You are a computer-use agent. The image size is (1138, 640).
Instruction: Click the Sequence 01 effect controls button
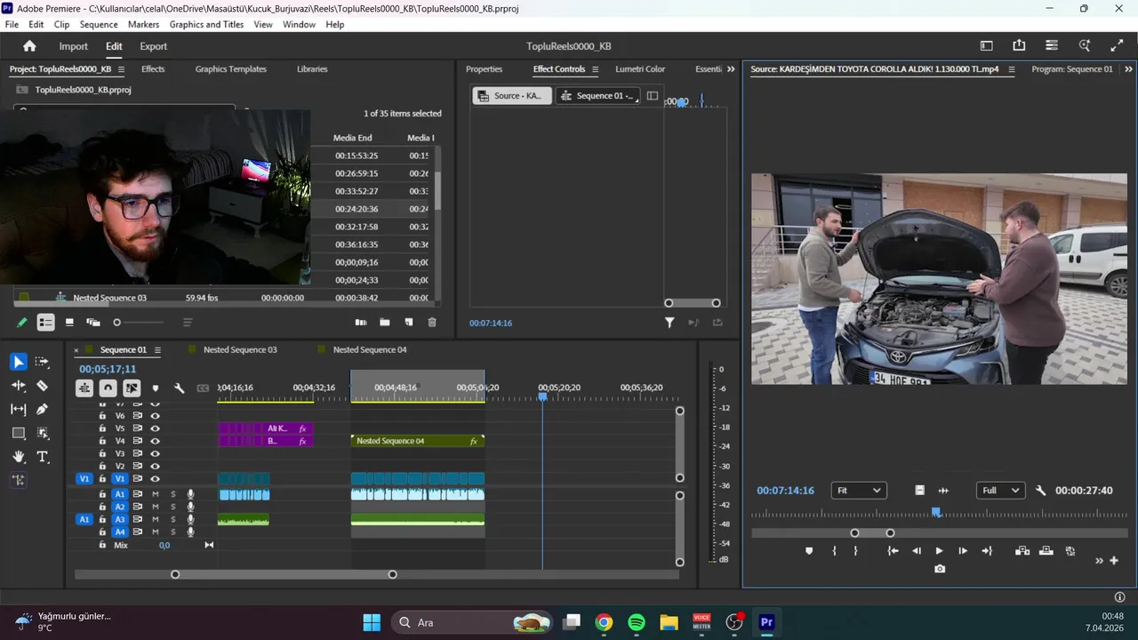click(598, 96)
